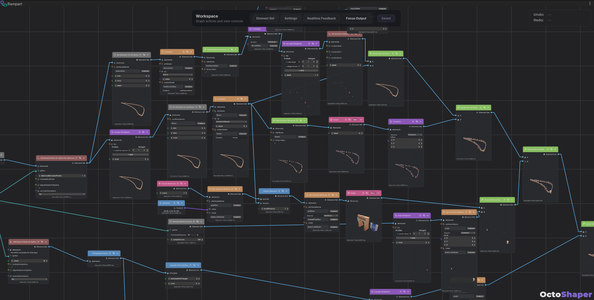
Task: Open help on Pick Weighted node
Action: click(x=420, y=215)
